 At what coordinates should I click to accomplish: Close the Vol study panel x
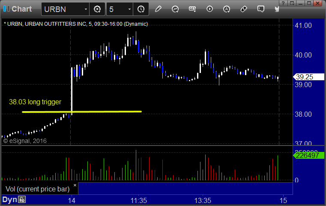pos(75,185)
